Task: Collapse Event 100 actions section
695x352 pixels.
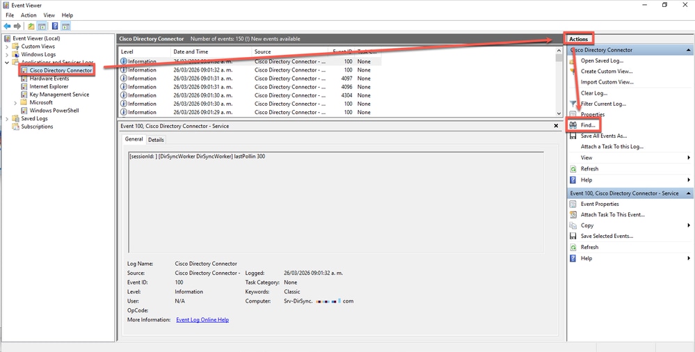Action: click(688, 193)
